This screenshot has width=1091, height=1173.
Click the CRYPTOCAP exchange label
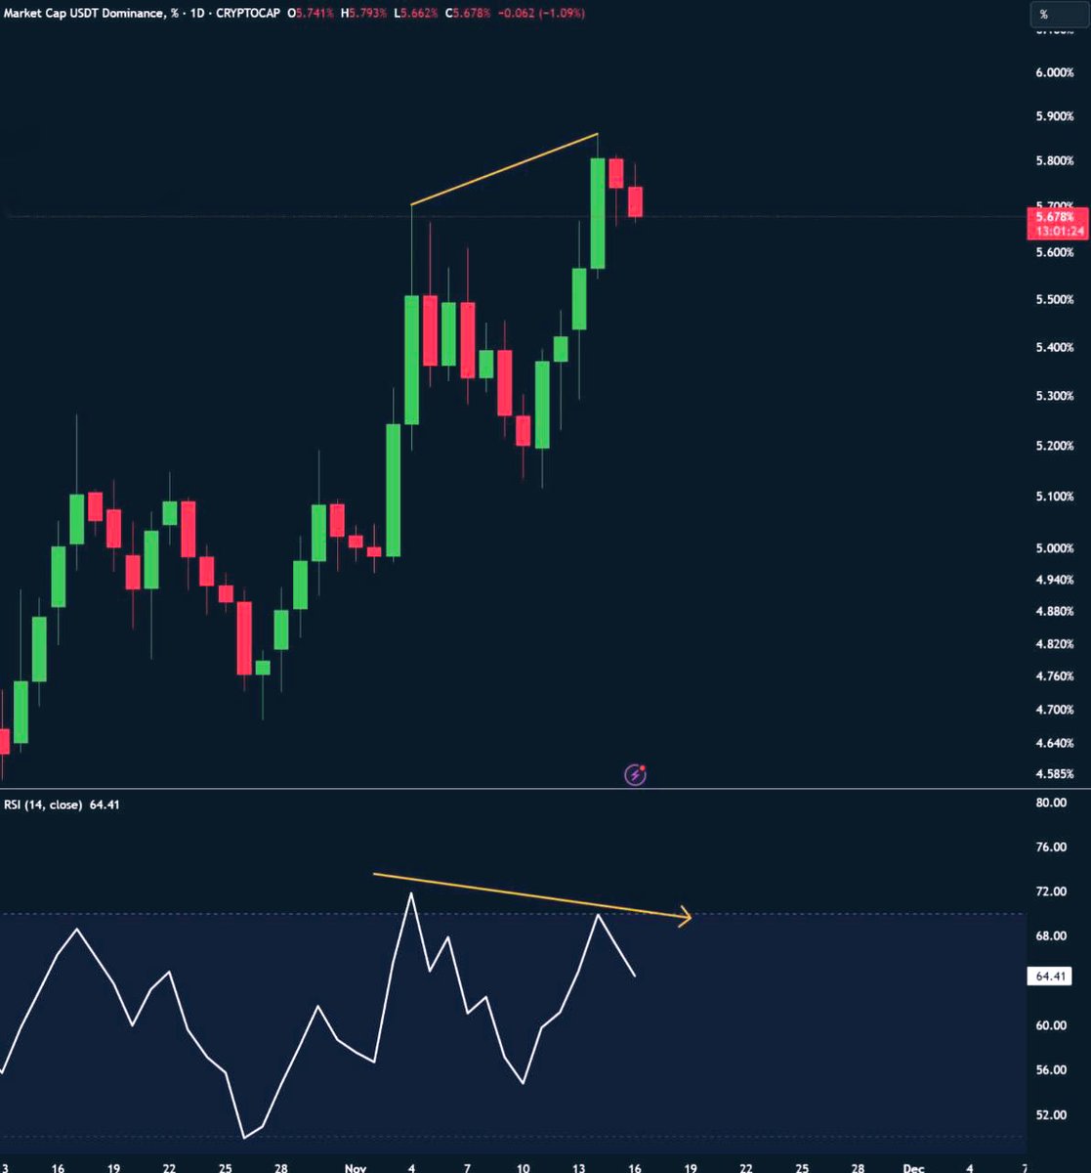pos(248,14)
